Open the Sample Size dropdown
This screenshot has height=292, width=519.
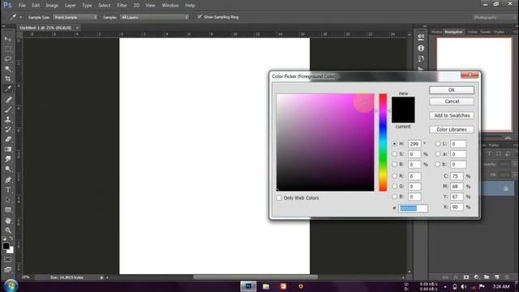pos(75,17)
